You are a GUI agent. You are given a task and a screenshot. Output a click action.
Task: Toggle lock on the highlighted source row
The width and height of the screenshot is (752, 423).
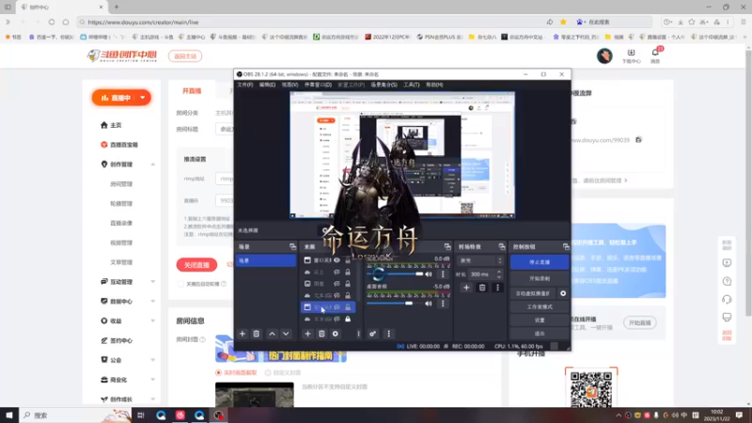click(348, 307)
